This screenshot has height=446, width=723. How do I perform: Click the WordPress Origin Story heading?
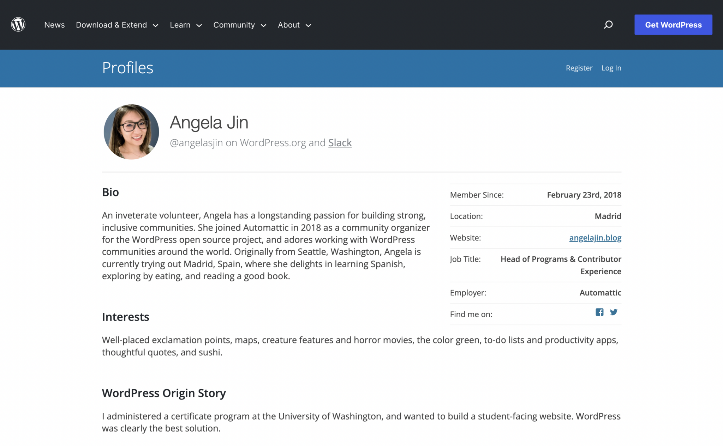[164, 393]
